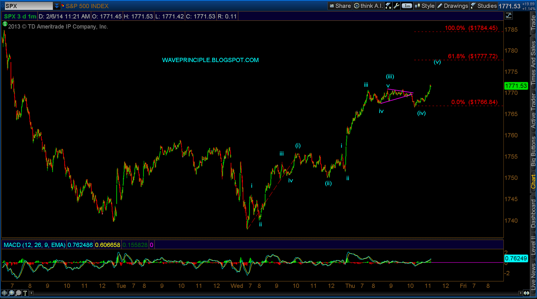Click the 2013 TD Ameritrade copyright text
537x299 pixels.
click(x=58, y=27)
